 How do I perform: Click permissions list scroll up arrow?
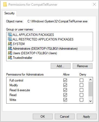[x=90, y=80]
